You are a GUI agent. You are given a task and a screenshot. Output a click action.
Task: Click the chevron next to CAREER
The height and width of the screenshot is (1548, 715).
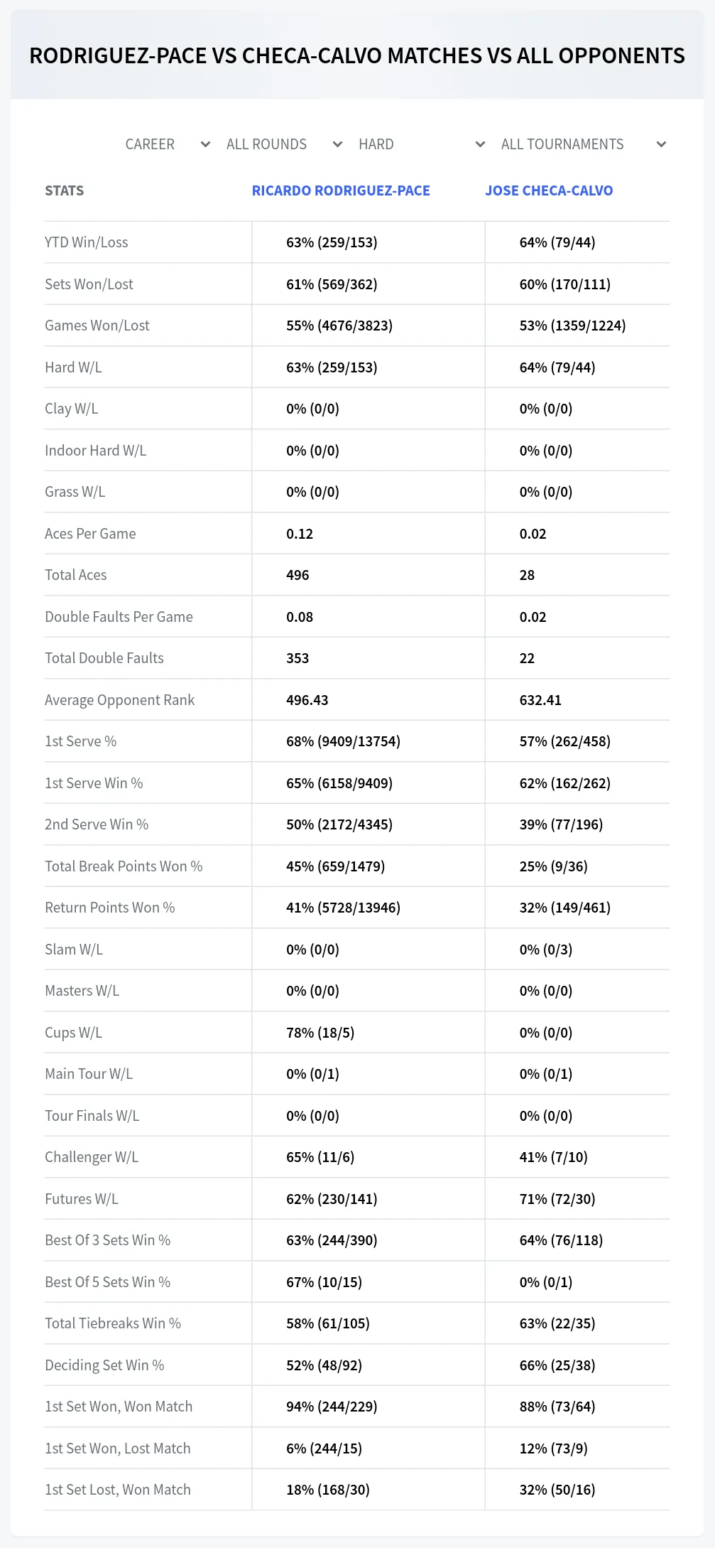(206, 144)
